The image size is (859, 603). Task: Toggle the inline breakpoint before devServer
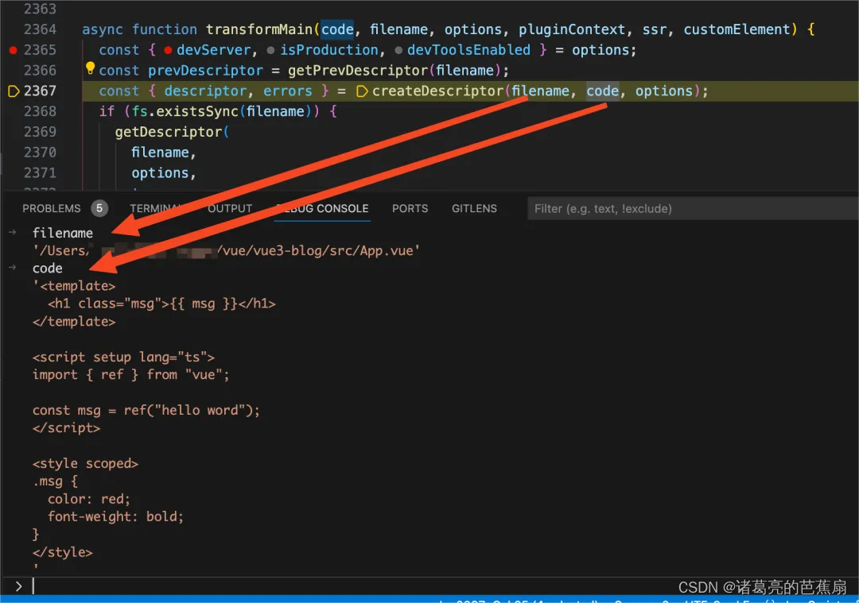(x=168, y=50)
